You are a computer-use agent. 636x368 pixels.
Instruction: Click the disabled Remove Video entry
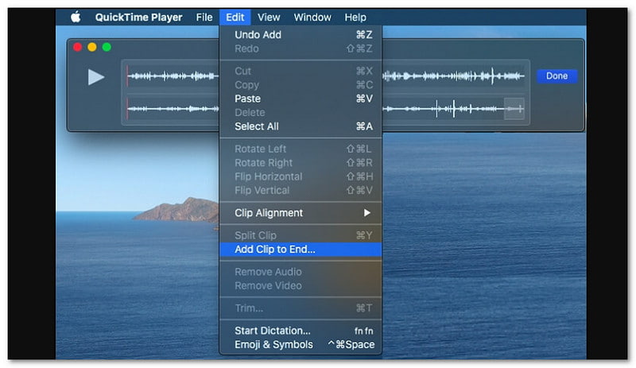click(x=301, y=285)
